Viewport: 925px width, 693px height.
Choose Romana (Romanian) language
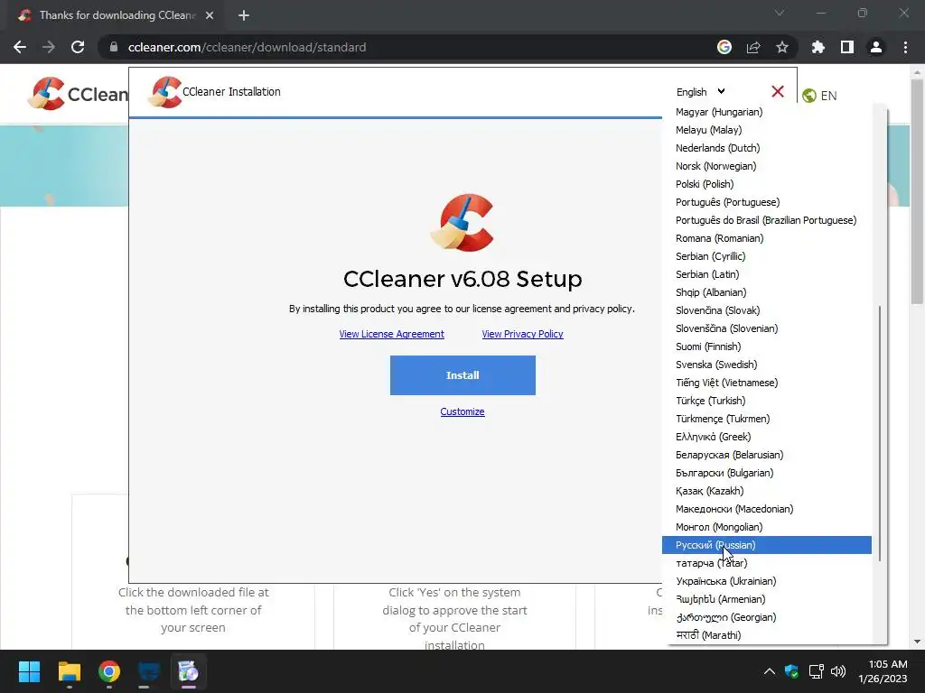[766, 238]
